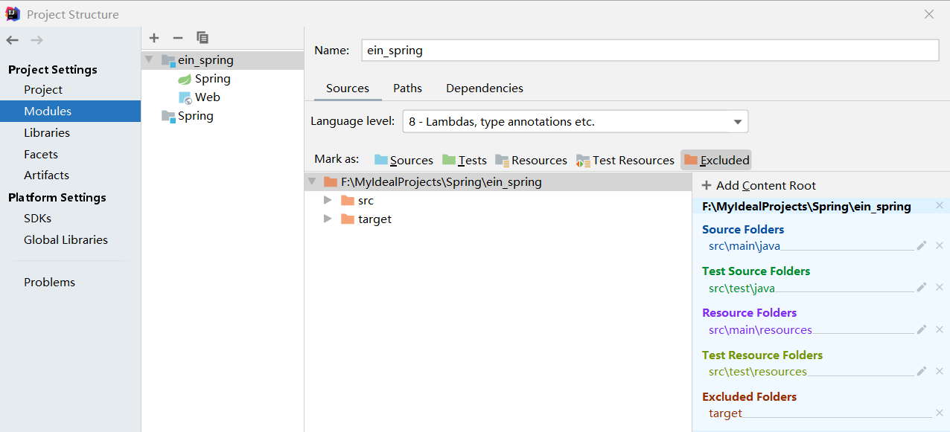Click the copy module icon
The width and height of the screenshot is (950, 432).
[x=203, y=38]
